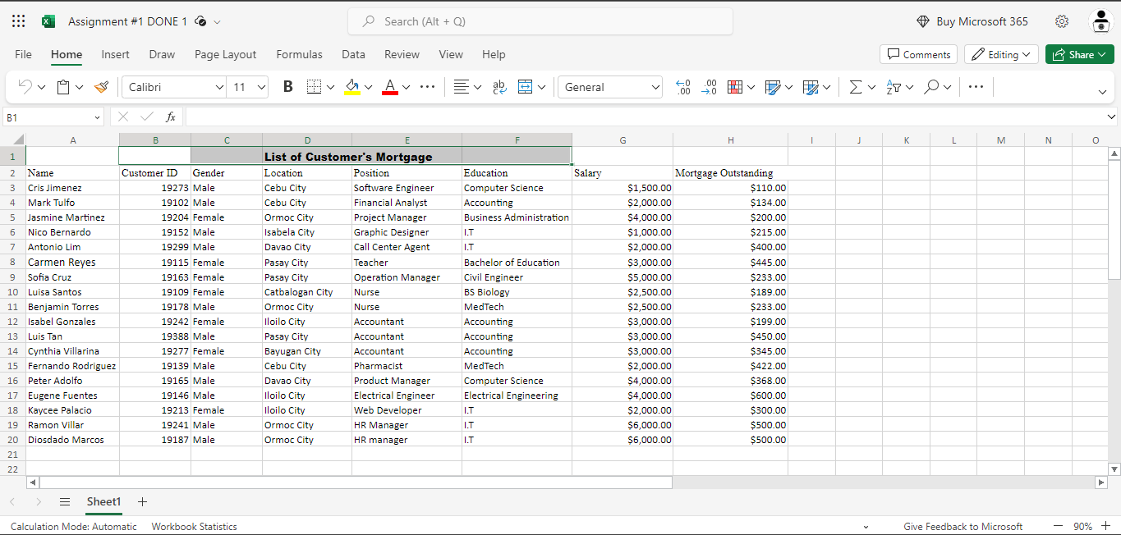Click Merge and Center icon
Viewport: 1121px width, 535px height.
click(x=526, y=87)
